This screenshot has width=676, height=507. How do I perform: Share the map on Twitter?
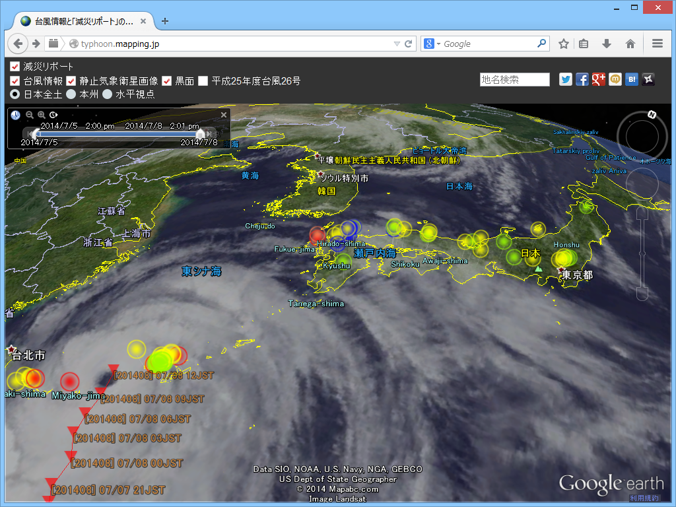[566, 79]
